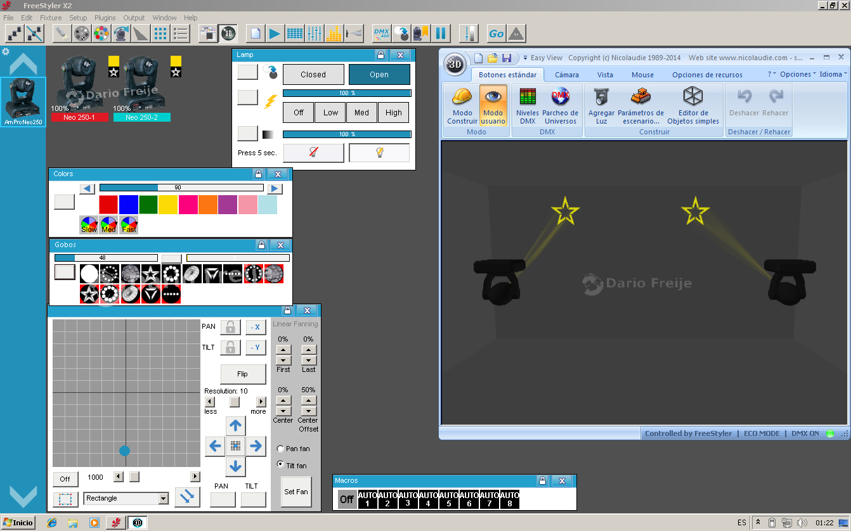Switch to the Cámara ribbon tab

pos(566,74)
